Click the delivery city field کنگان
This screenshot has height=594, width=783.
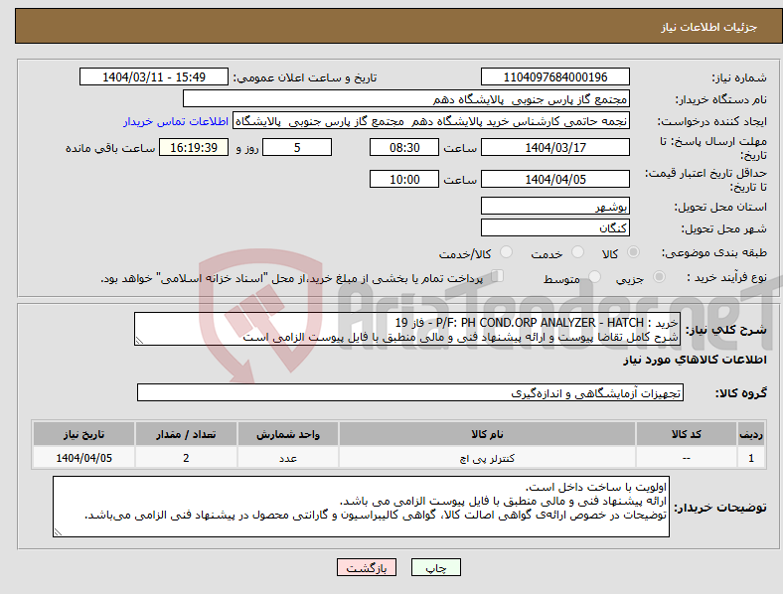coord(555,227)
